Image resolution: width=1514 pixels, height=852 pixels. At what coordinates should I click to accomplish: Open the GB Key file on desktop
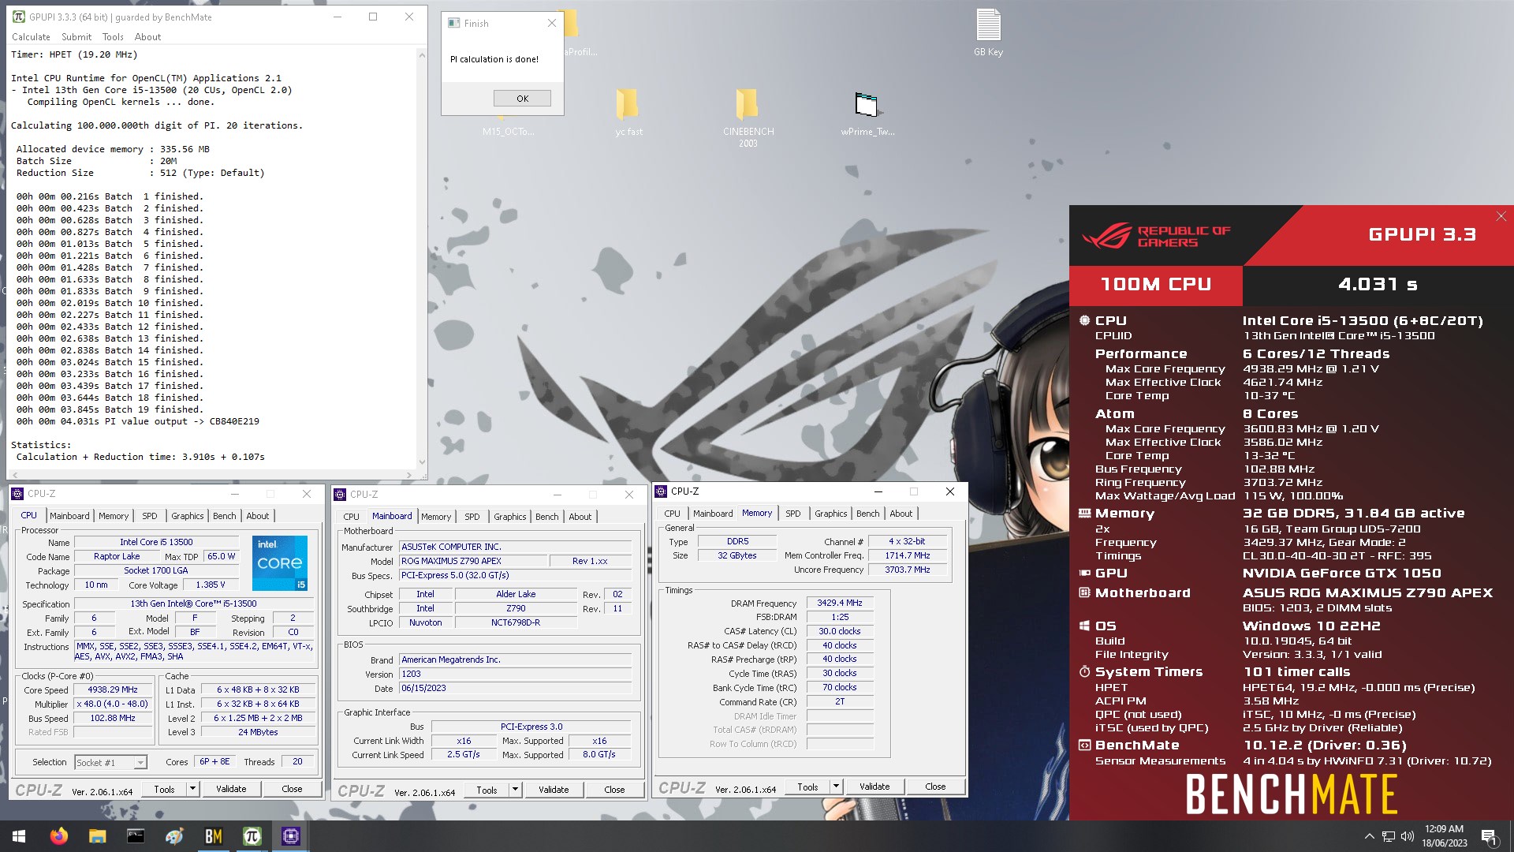(988, 33)
